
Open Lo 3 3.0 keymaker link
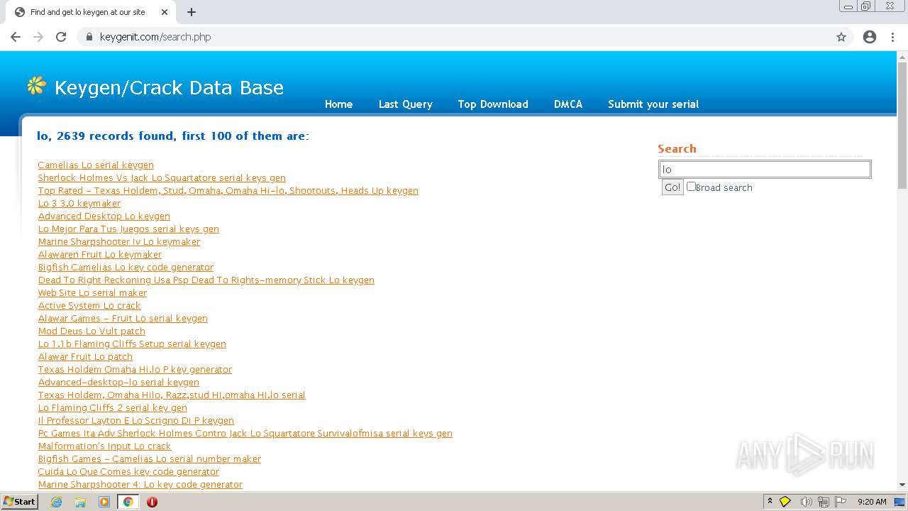[79, 204]
